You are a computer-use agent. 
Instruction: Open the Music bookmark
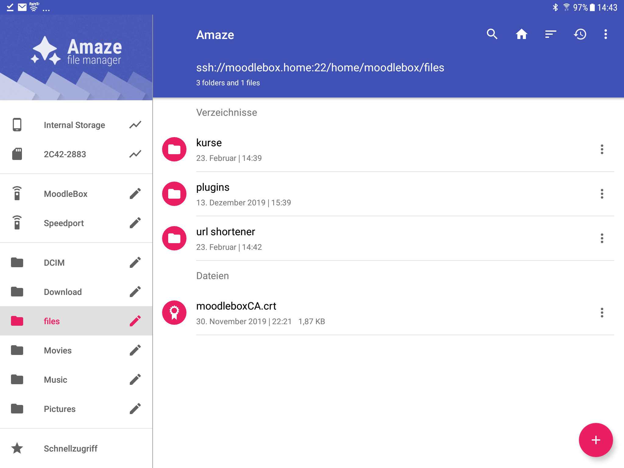76,380
